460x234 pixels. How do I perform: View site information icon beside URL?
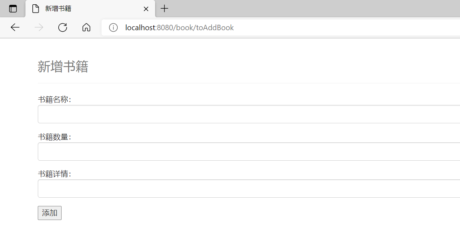(x=113, y=27)
